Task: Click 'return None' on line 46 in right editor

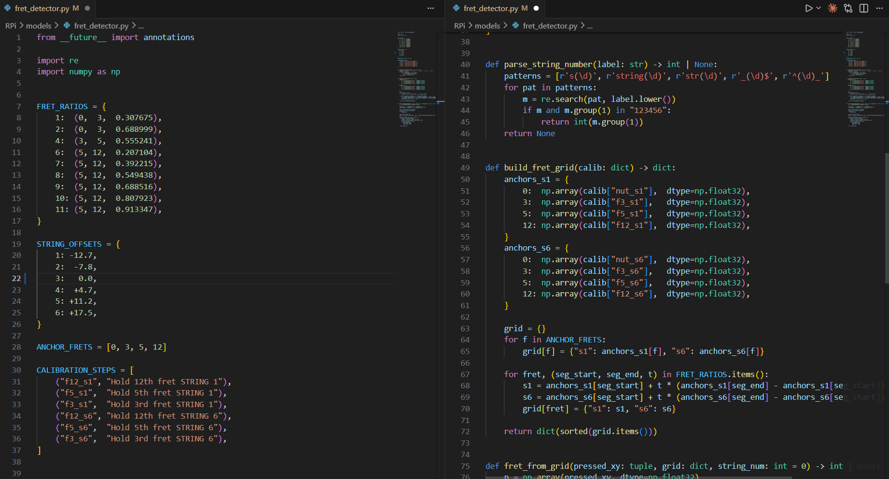Action: (529, 134)
